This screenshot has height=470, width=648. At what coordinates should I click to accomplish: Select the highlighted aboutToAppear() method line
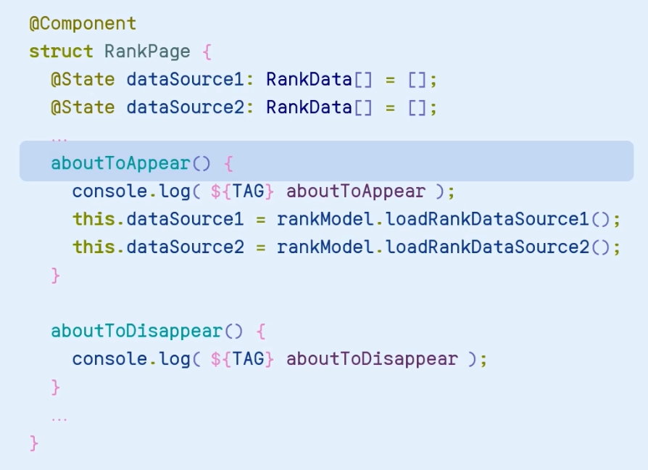[x=326, y=161]
